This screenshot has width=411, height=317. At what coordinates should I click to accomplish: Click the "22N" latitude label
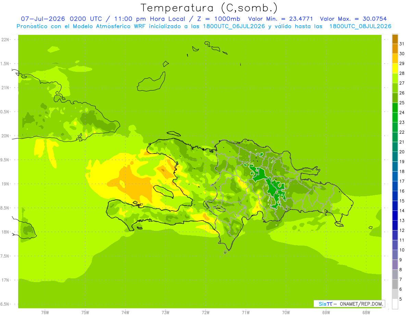(x=5, y=40)
